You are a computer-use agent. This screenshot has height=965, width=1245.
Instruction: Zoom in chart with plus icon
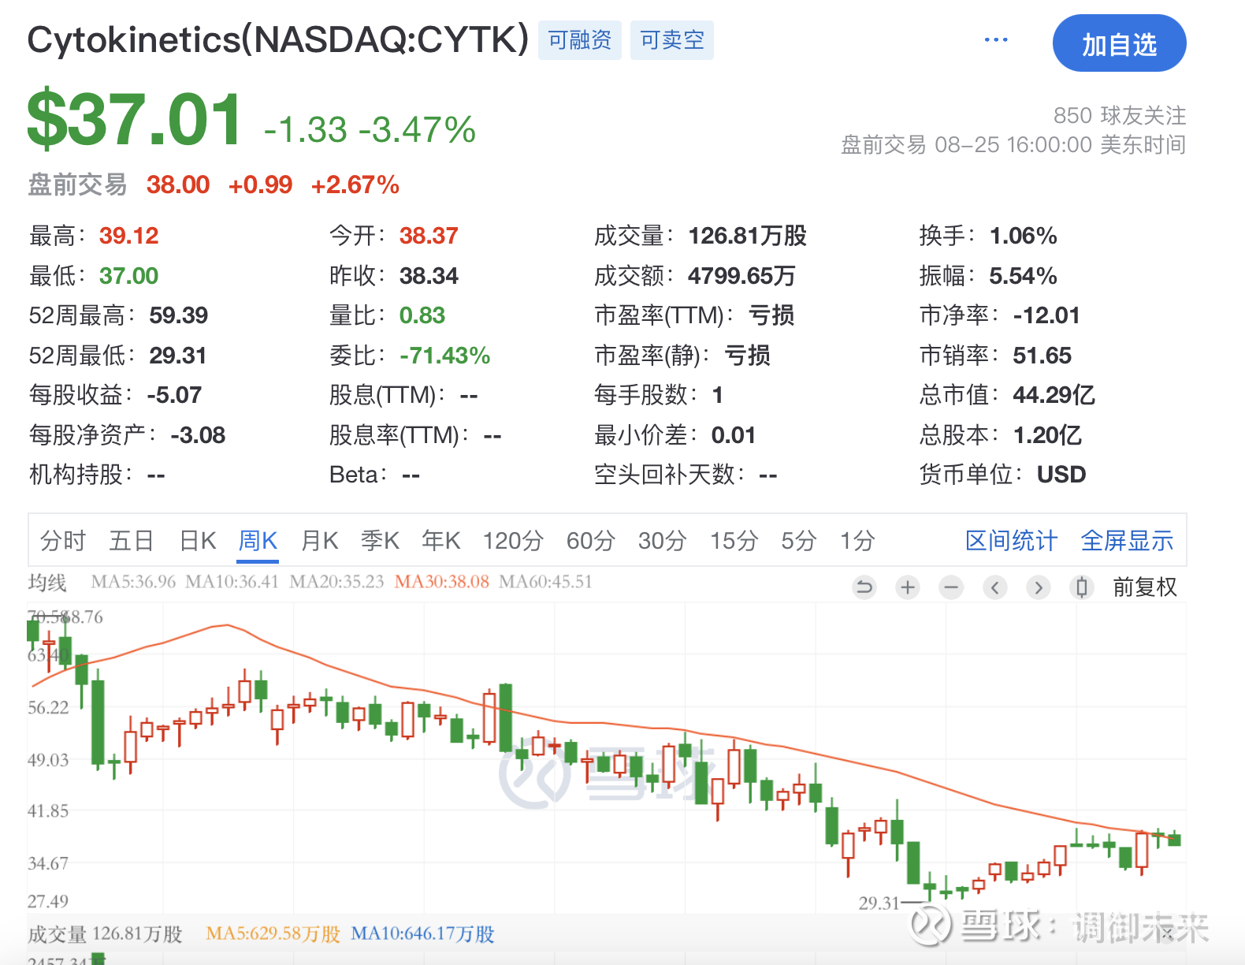[x=908, y=587]
